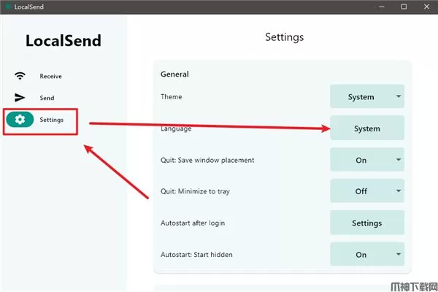This screenshot has width=438, height=292.
Task: Click the Start hidden dropdown arrow
Action: (x=398, y=255)
